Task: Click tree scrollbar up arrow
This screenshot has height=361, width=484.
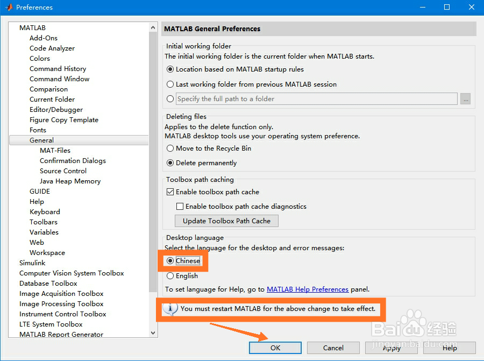Action: point(153,27)
